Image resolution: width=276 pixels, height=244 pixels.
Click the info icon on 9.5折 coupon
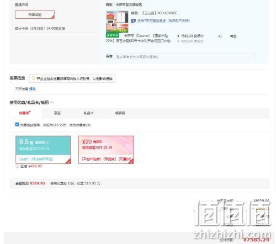click(47, 142)
